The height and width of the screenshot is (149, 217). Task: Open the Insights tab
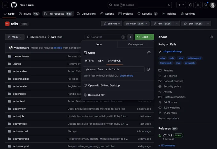coord(169,14)
